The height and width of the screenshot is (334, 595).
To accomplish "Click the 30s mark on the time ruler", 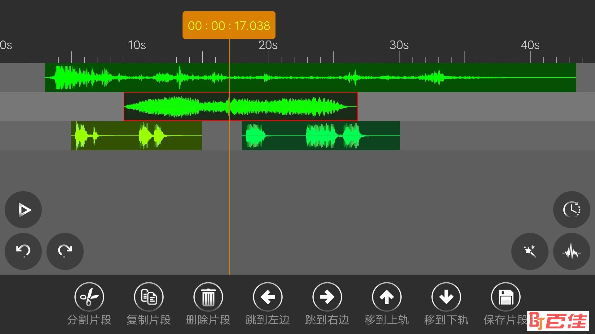I will click(399, 45).
